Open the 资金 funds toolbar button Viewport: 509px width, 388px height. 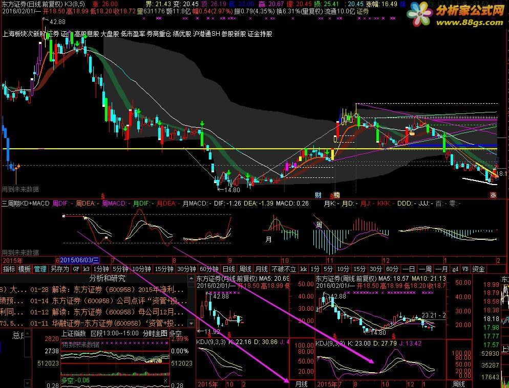pos(478,269)
